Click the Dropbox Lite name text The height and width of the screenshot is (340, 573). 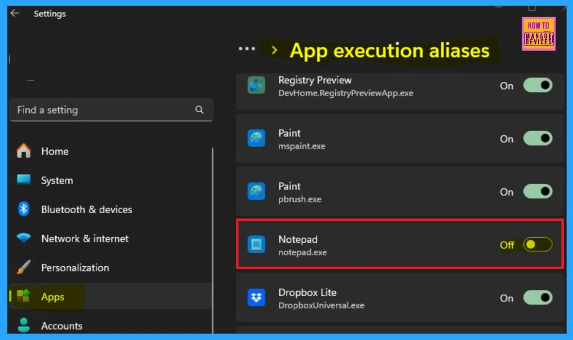point(307,292)
